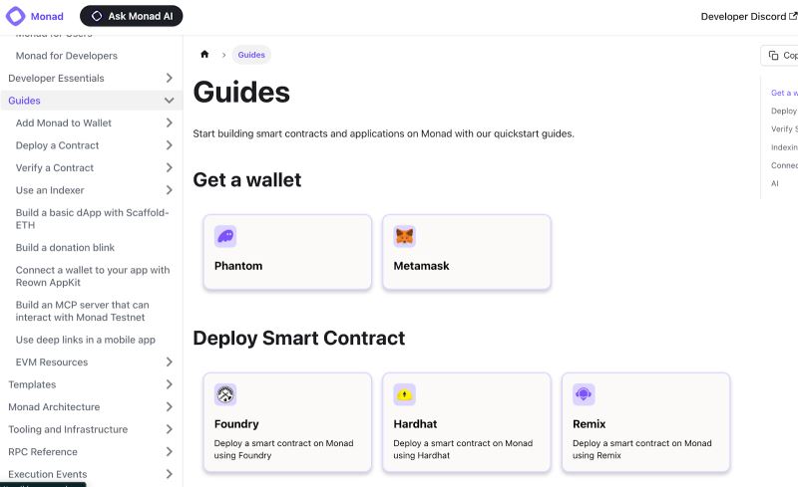Expand the Deploy a Contract chevron
Screen dimensions: 798x487
point(170,145)
